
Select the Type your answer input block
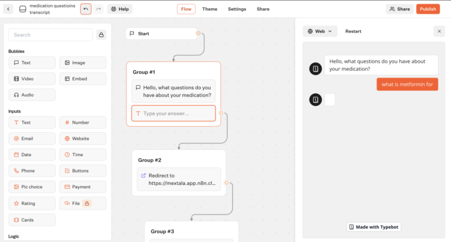coord(174,113)
